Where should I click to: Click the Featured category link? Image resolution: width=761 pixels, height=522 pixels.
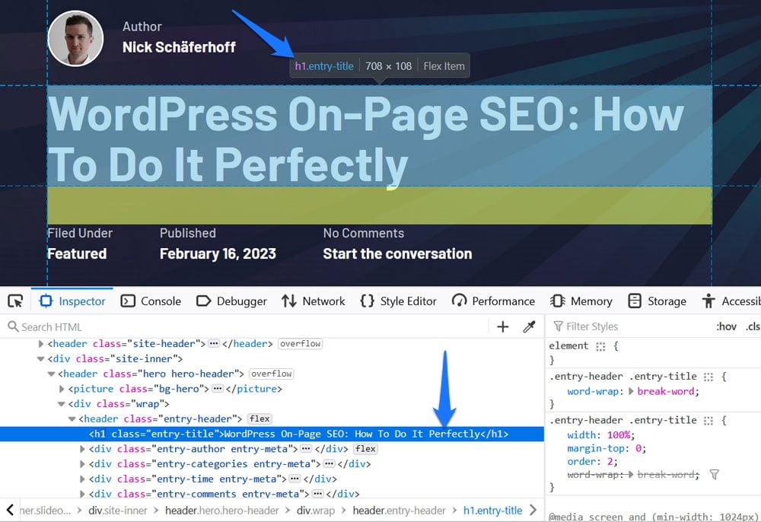pos(77,253)
